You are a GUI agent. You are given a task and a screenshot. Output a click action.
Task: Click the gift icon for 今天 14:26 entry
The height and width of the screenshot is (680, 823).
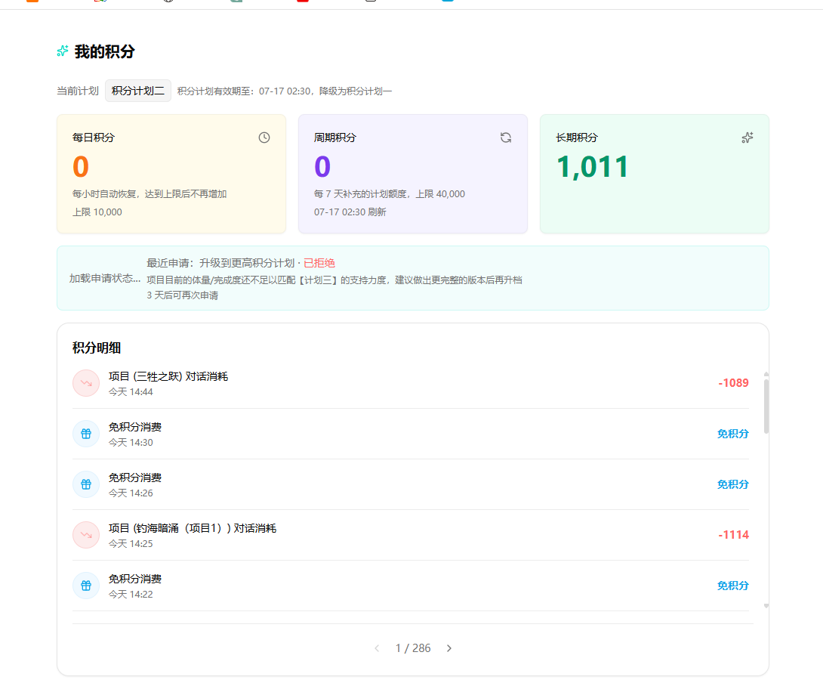pyautogui.click(x=86, y=484)
